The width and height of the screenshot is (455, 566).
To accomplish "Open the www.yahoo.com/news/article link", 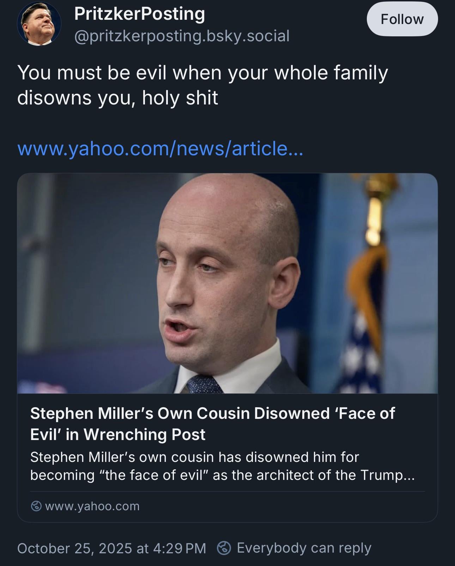I will click(160, 148).
